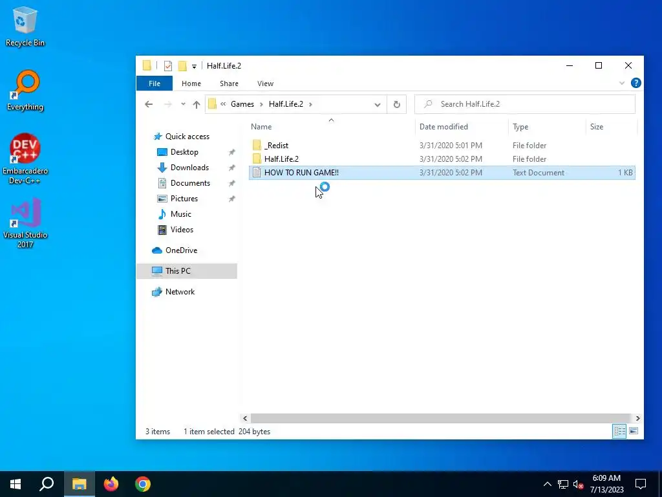Screen dimensions: 662x497
Task: Open the Customize Quick Access Toolbar dropdown
Action: coord(194,67)
